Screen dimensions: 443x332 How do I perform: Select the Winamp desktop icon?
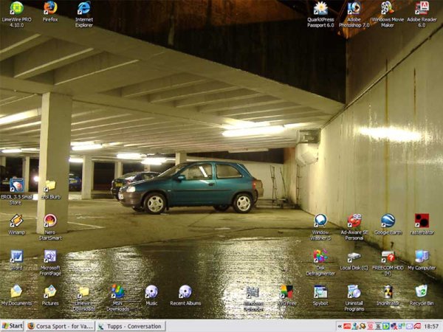pyautogui.click(x=16, y=221)
